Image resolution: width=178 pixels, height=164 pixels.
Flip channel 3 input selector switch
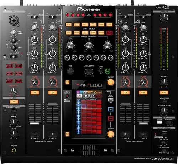click(x=125, y=17)
